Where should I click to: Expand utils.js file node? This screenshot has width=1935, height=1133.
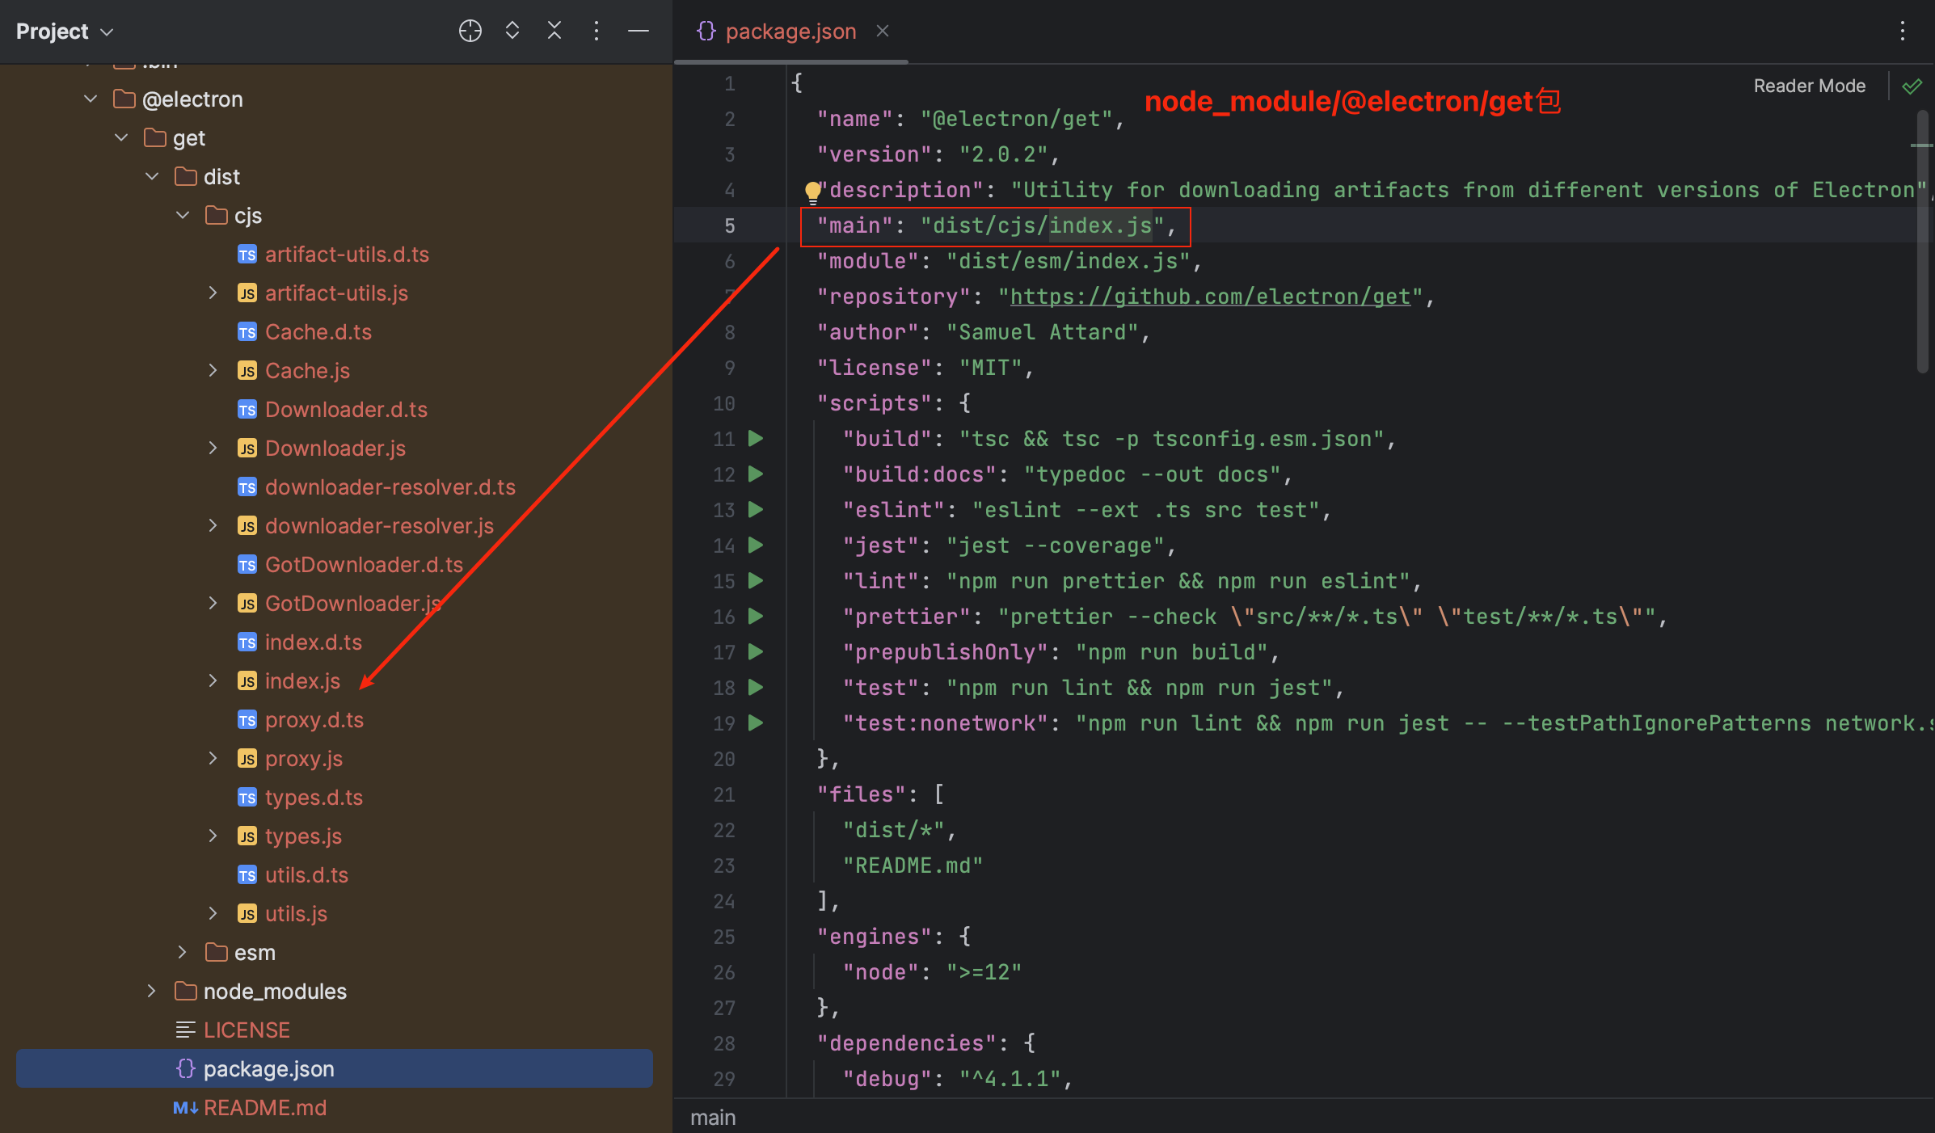point(213,913)
